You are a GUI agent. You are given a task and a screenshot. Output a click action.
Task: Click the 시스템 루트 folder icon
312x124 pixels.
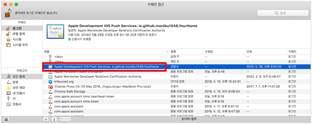tap(9, 45)
